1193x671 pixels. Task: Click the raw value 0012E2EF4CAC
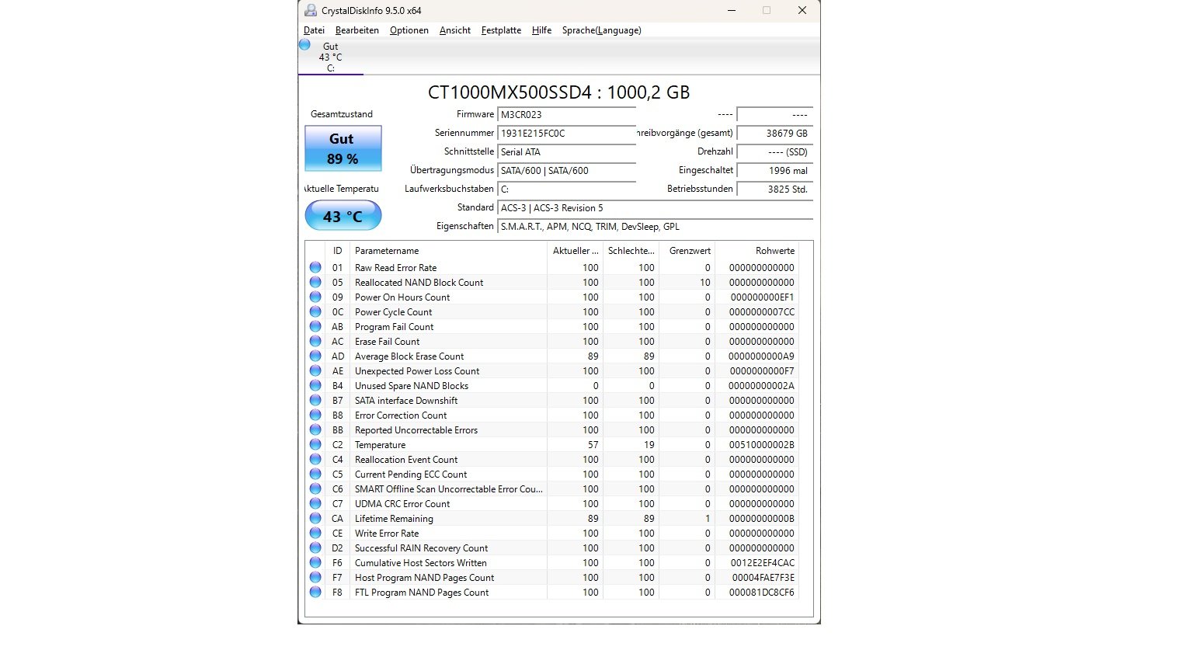click(763, 562)
